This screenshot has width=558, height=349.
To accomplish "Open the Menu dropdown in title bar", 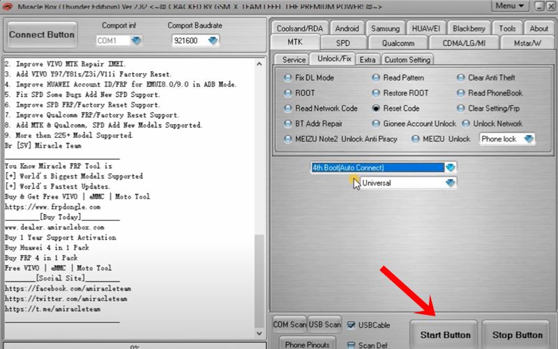I will (x=510, y=6).
